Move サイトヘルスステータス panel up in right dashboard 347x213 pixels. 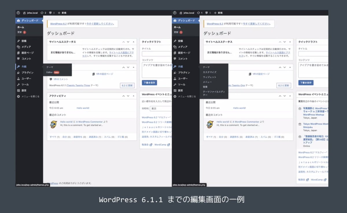[x=280, y=42]
